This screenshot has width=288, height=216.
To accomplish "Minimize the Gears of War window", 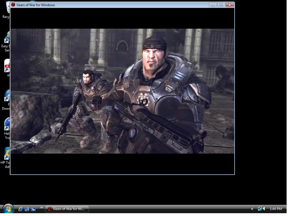I will (x=213, y=5).
